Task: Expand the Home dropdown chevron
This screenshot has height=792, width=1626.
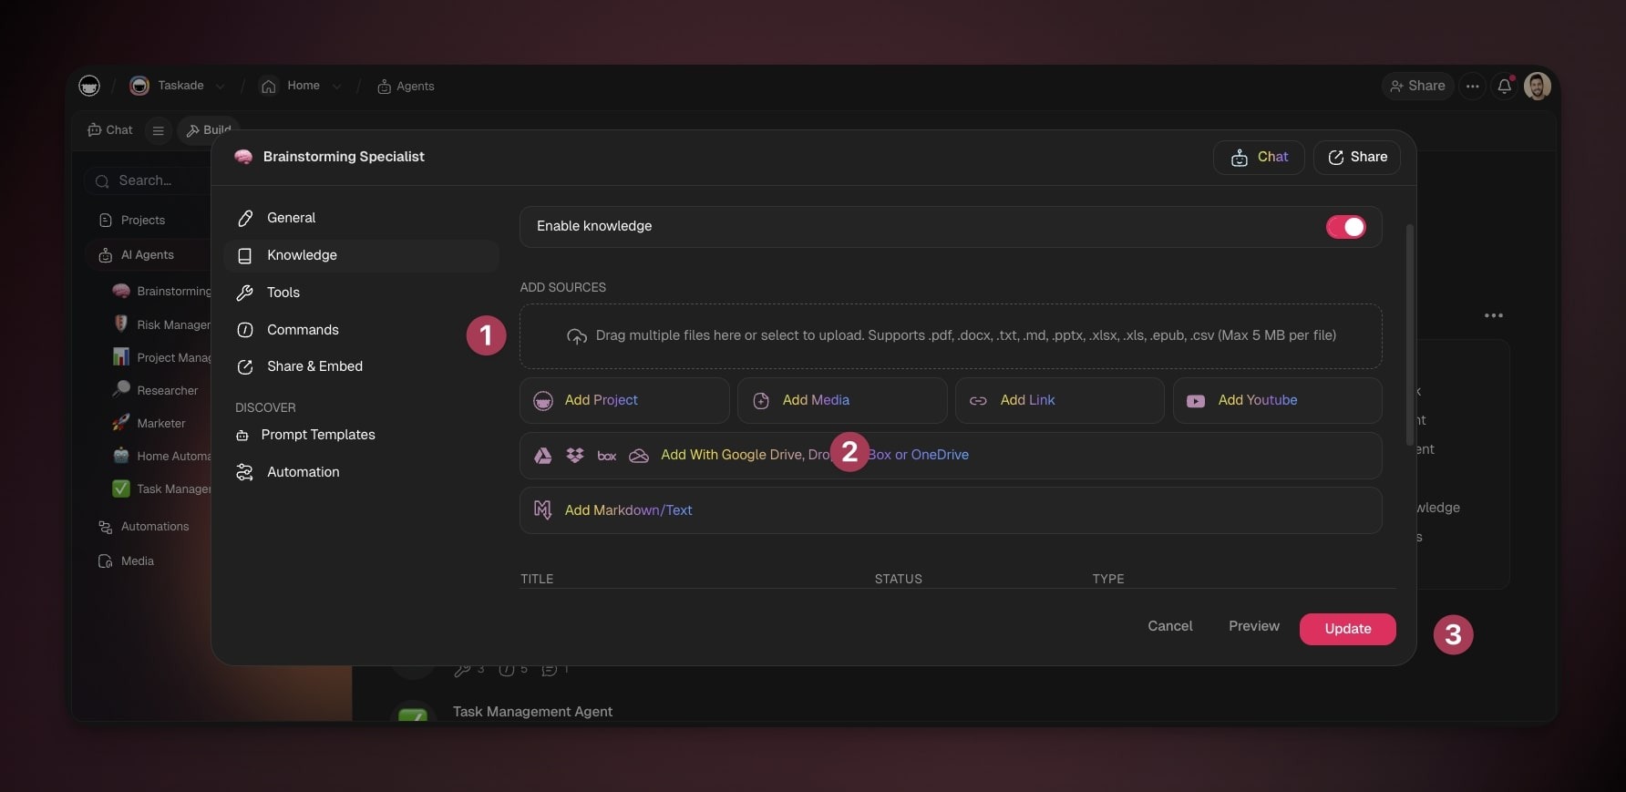Action: click(x=336, y=87)
